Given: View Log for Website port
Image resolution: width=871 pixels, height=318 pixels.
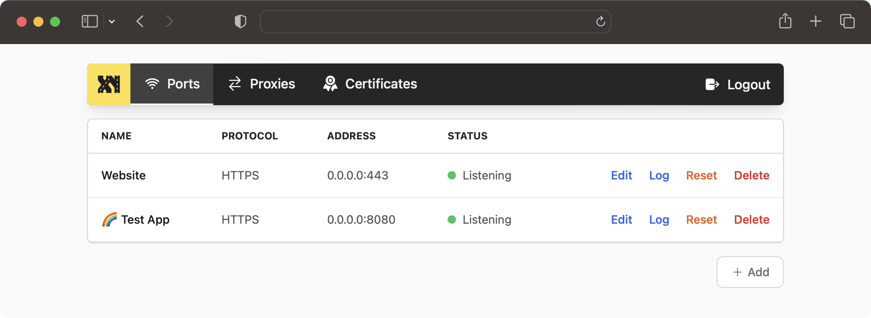Looking at the screenshot, I should [x=659, y=176].
